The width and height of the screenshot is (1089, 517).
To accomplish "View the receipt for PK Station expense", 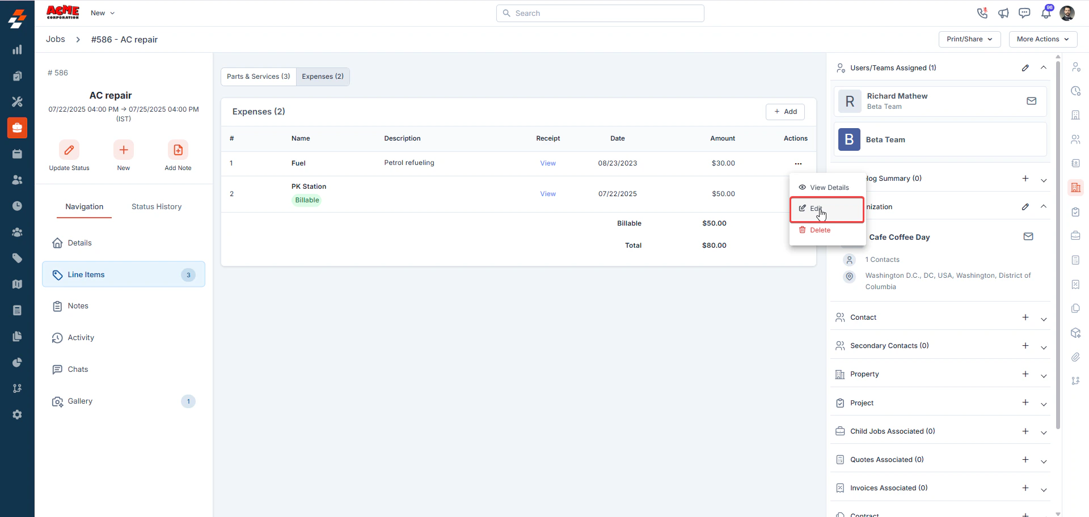I will 548,194.
